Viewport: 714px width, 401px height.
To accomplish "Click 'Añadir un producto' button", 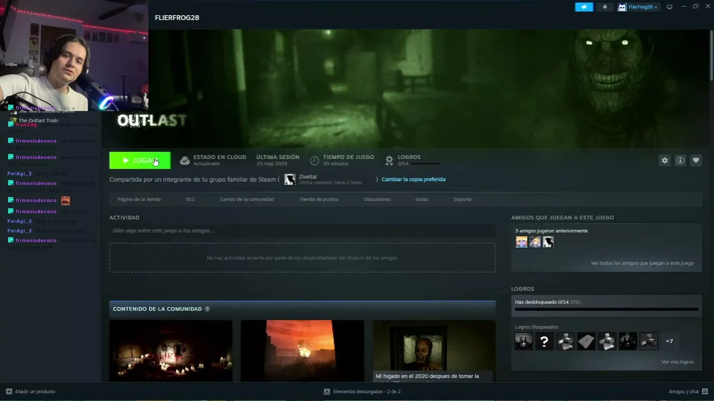I will click(30, 392).
